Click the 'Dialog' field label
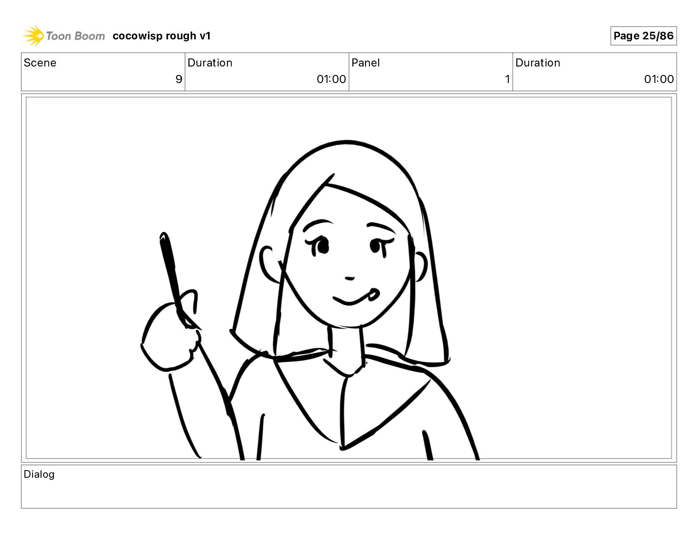The height and width of the screenshot is (540, 699). 39,474
